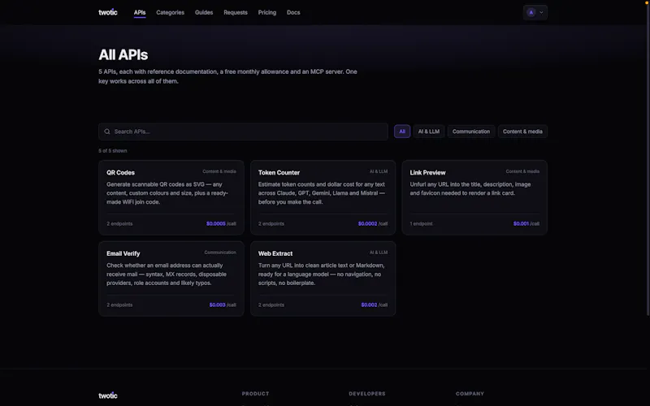Open the Email Verify API card
The height and width of the screenshot is (406, 650).
click(x=171, y=279)
